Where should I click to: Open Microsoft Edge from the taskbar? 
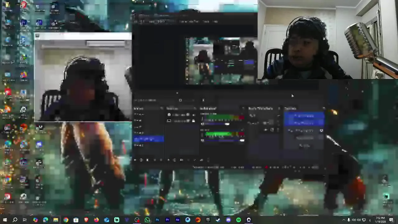point(45,220)
